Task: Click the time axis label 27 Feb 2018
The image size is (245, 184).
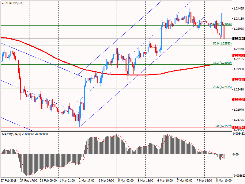Action: [9, 180]
